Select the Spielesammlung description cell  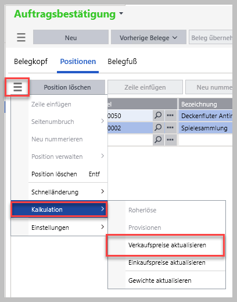pos(206,128)
